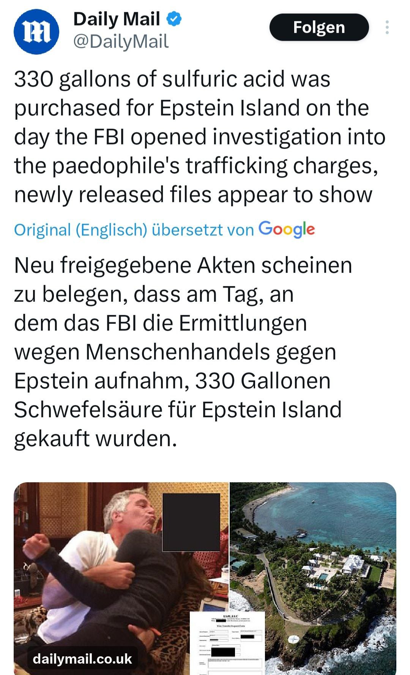The image size is (410, 675).
Task: Open the aerial island photo
Action: click(x=313, y=578)
